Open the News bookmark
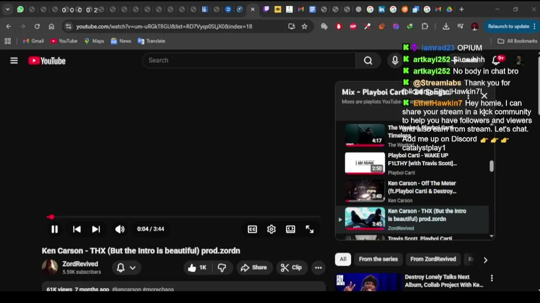The width and height of the screenshot is (540, 303). 121,41
